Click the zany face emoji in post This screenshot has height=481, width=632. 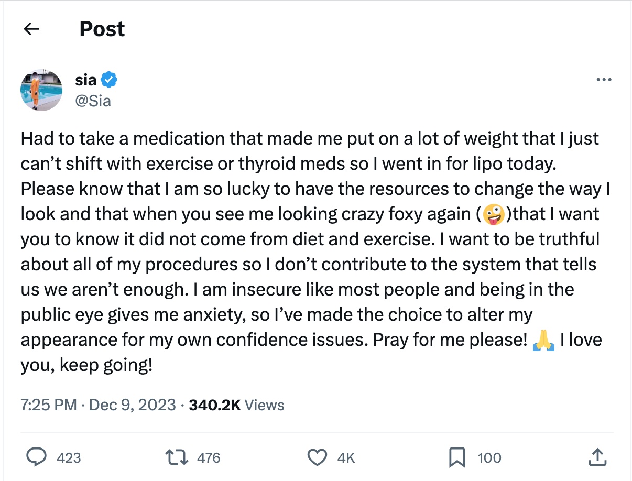click(493, 214)
